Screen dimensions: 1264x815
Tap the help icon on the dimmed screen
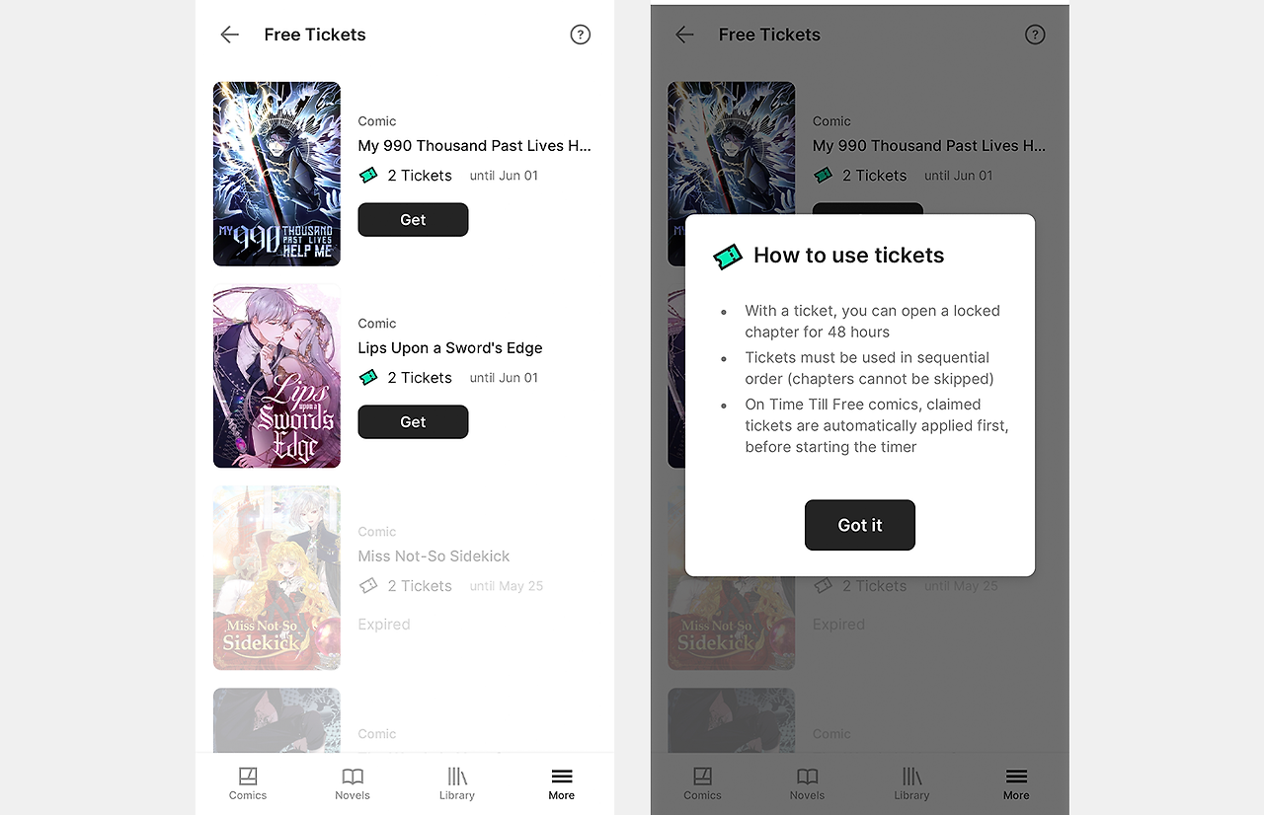tap(1035, 35)
